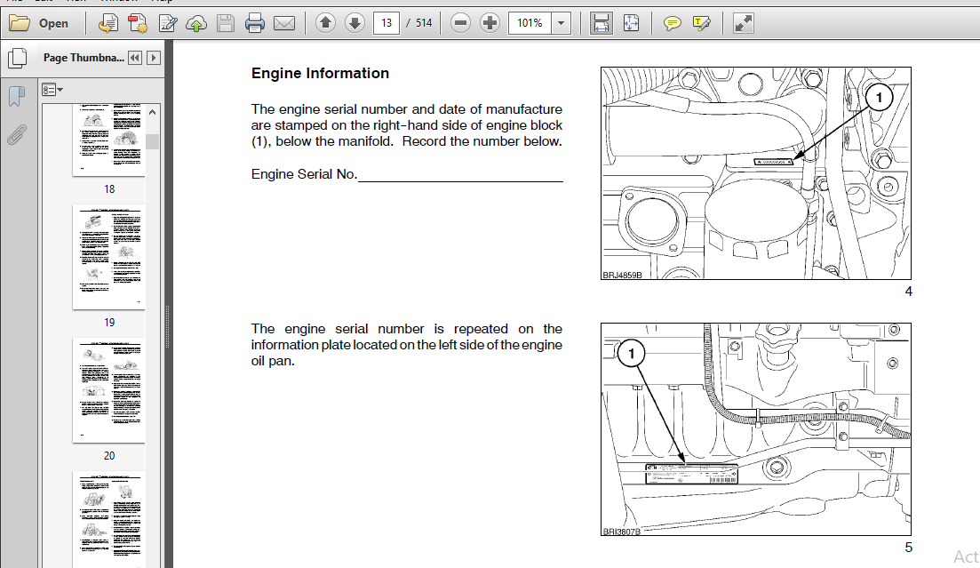Click the fit width scrolling icon
The image size is (980, 568).
601,23
